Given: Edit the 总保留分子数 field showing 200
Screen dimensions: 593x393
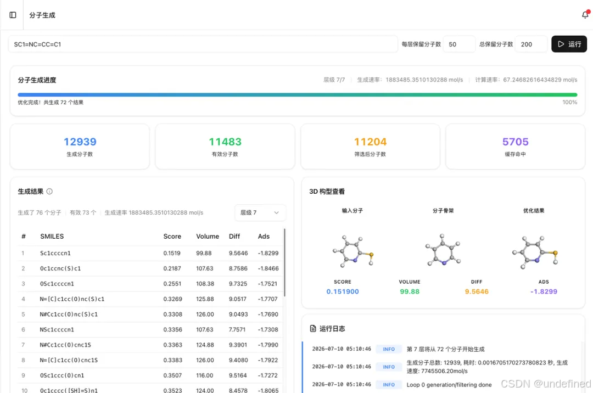Looking at the screenshot, I should tap(531, 44).
